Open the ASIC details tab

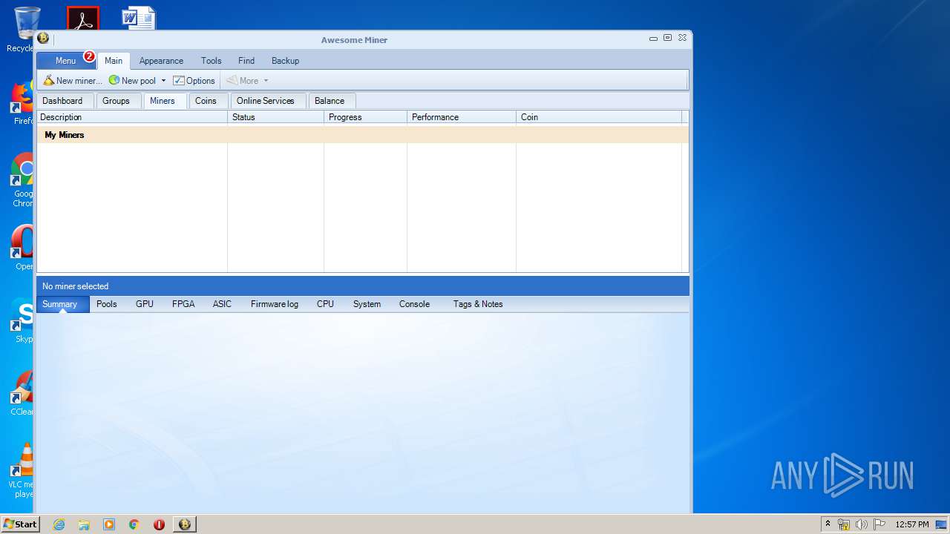coord(222,304)
